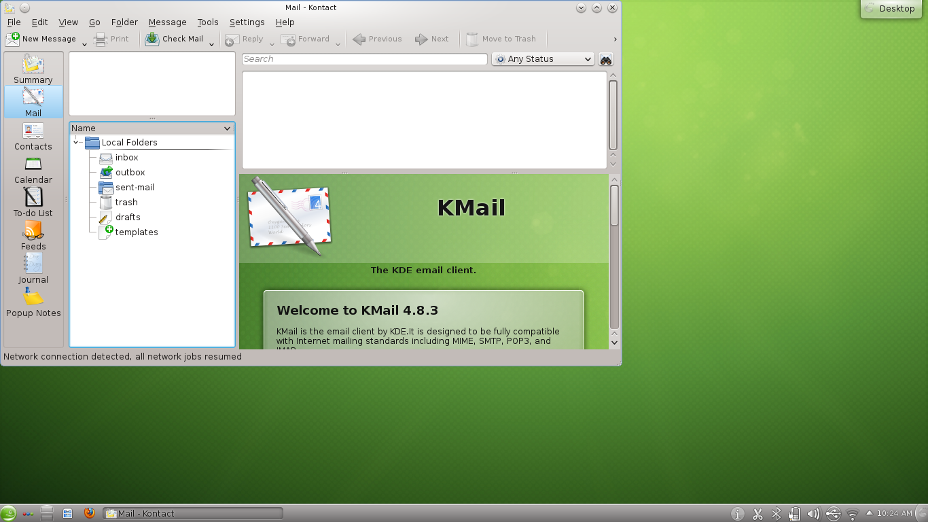Open the Summary view in sidebar
The width and height of the screenshot is (928, 522).
[x=33, y=69]
